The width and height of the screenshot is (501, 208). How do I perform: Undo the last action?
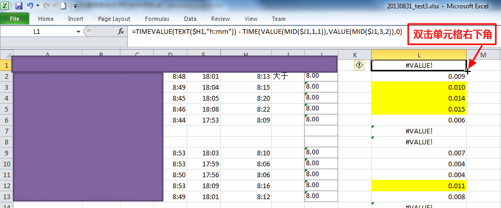pos(30,5)
